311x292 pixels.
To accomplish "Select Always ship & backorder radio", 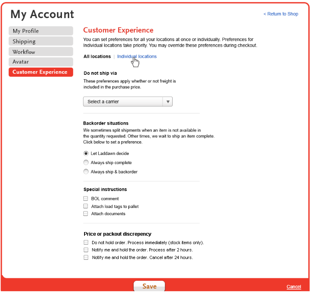I will tap(86, 172).
